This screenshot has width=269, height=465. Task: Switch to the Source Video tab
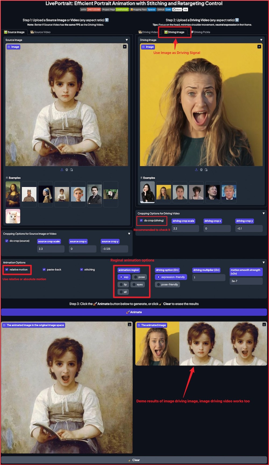tap(40, 32)
